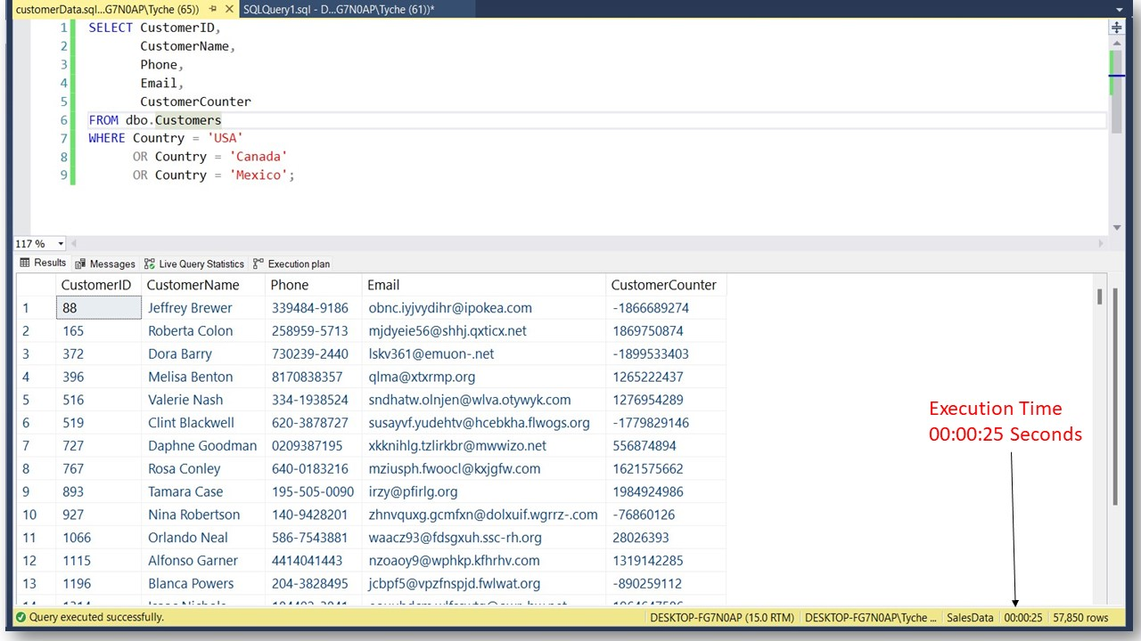This screenshot has width=1141, height=641.
Task: Place cursor on 'Customers' in the FROM line
Action: coord(188,120)
